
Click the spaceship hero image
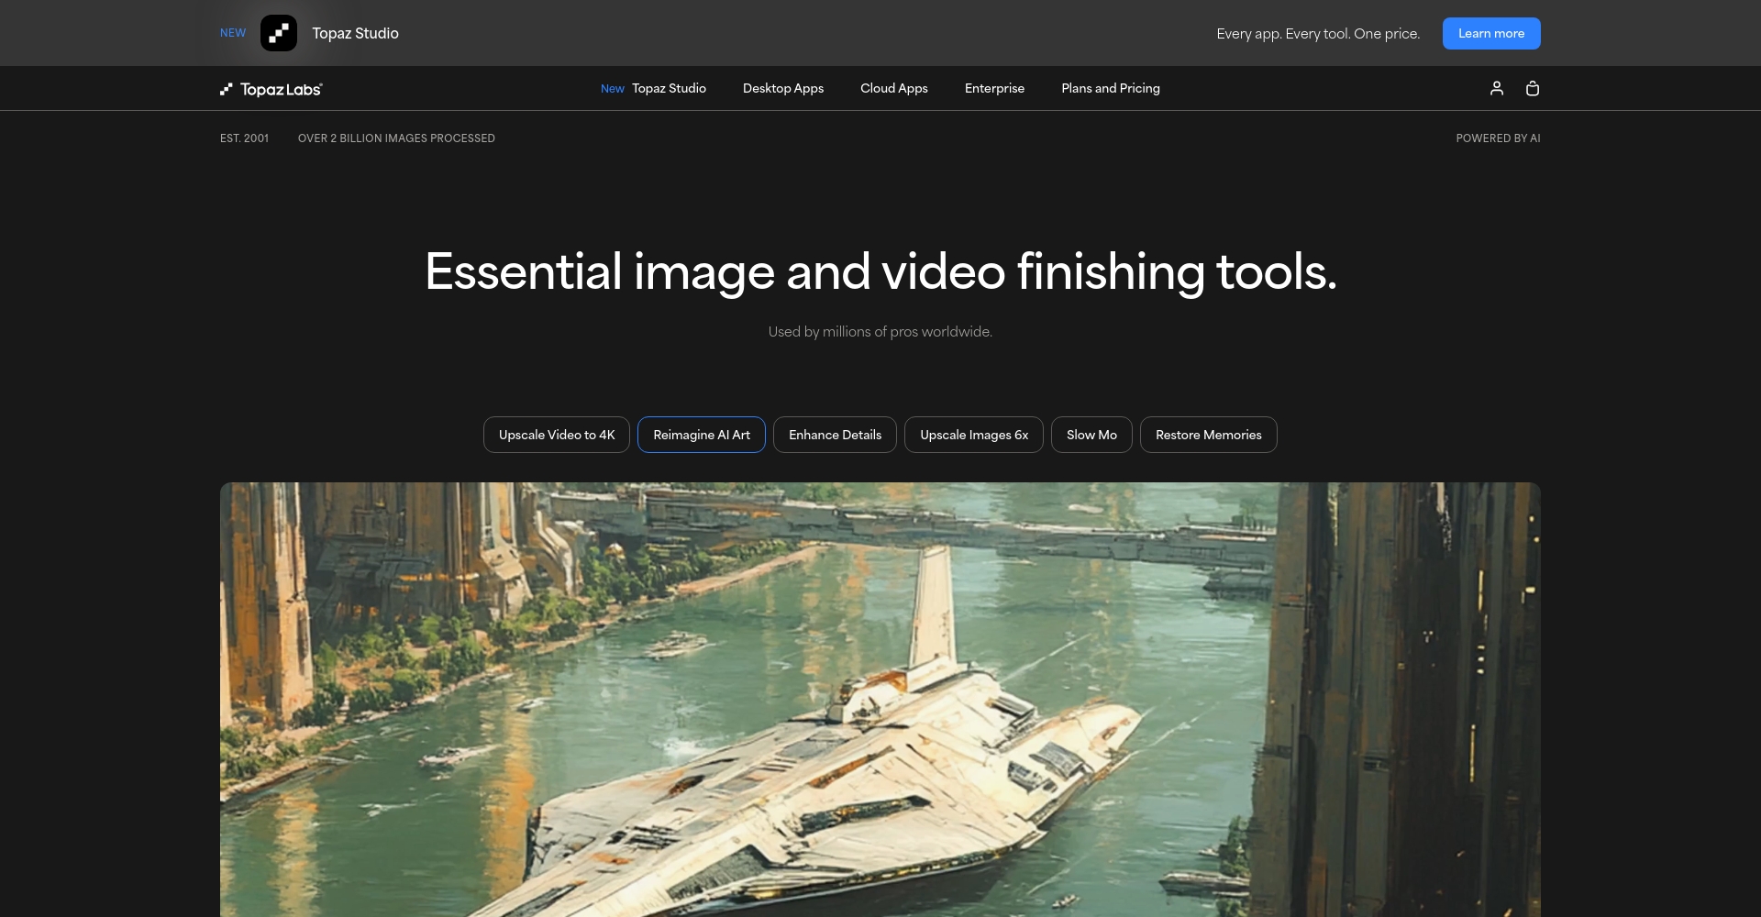click(880, 699)
